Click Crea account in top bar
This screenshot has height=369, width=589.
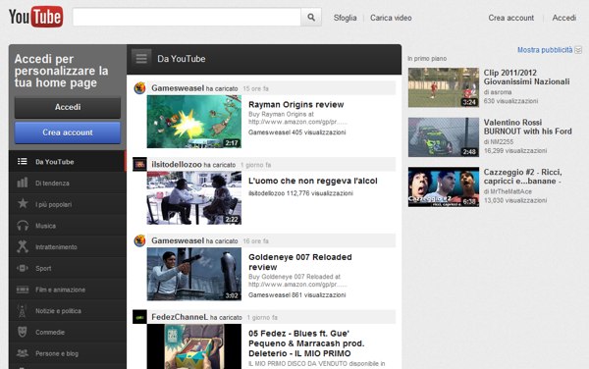pyautogui.click(x=510, y=18)
